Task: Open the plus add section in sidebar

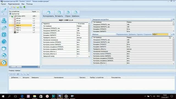Action: (4, 35)
